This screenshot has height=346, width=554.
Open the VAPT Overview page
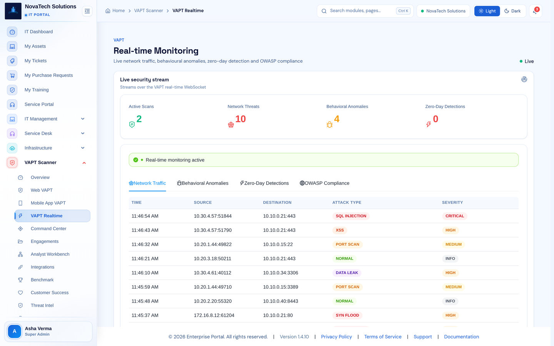52,178
